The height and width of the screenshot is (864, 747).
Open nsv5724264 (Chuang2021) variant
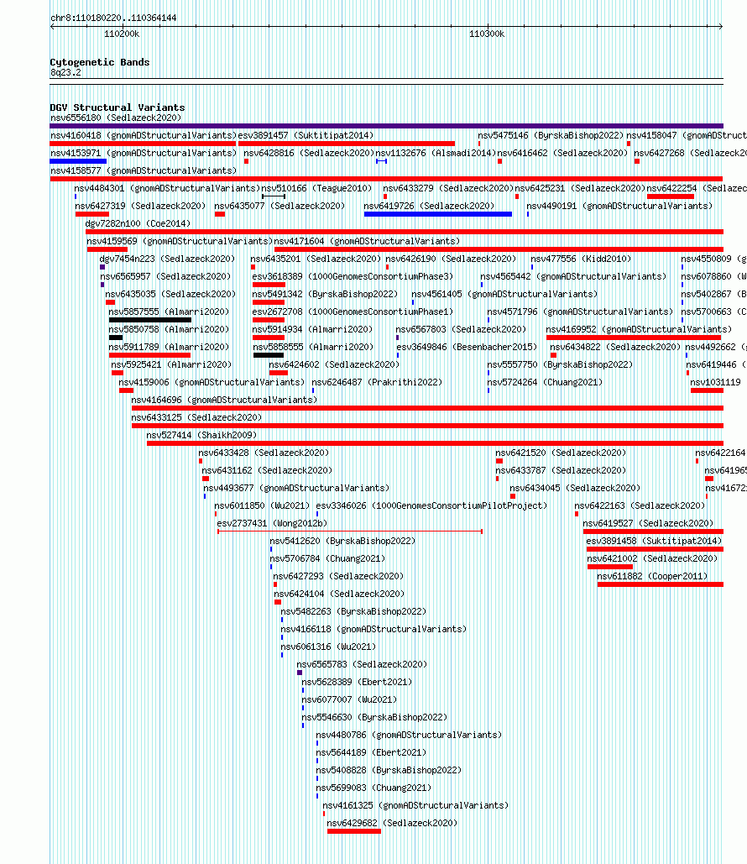coord(545,382)
